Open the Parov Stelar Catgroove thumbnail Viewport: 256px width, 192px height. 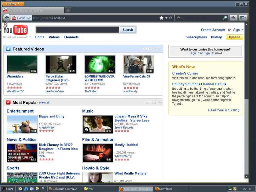(x=61, y=64)
